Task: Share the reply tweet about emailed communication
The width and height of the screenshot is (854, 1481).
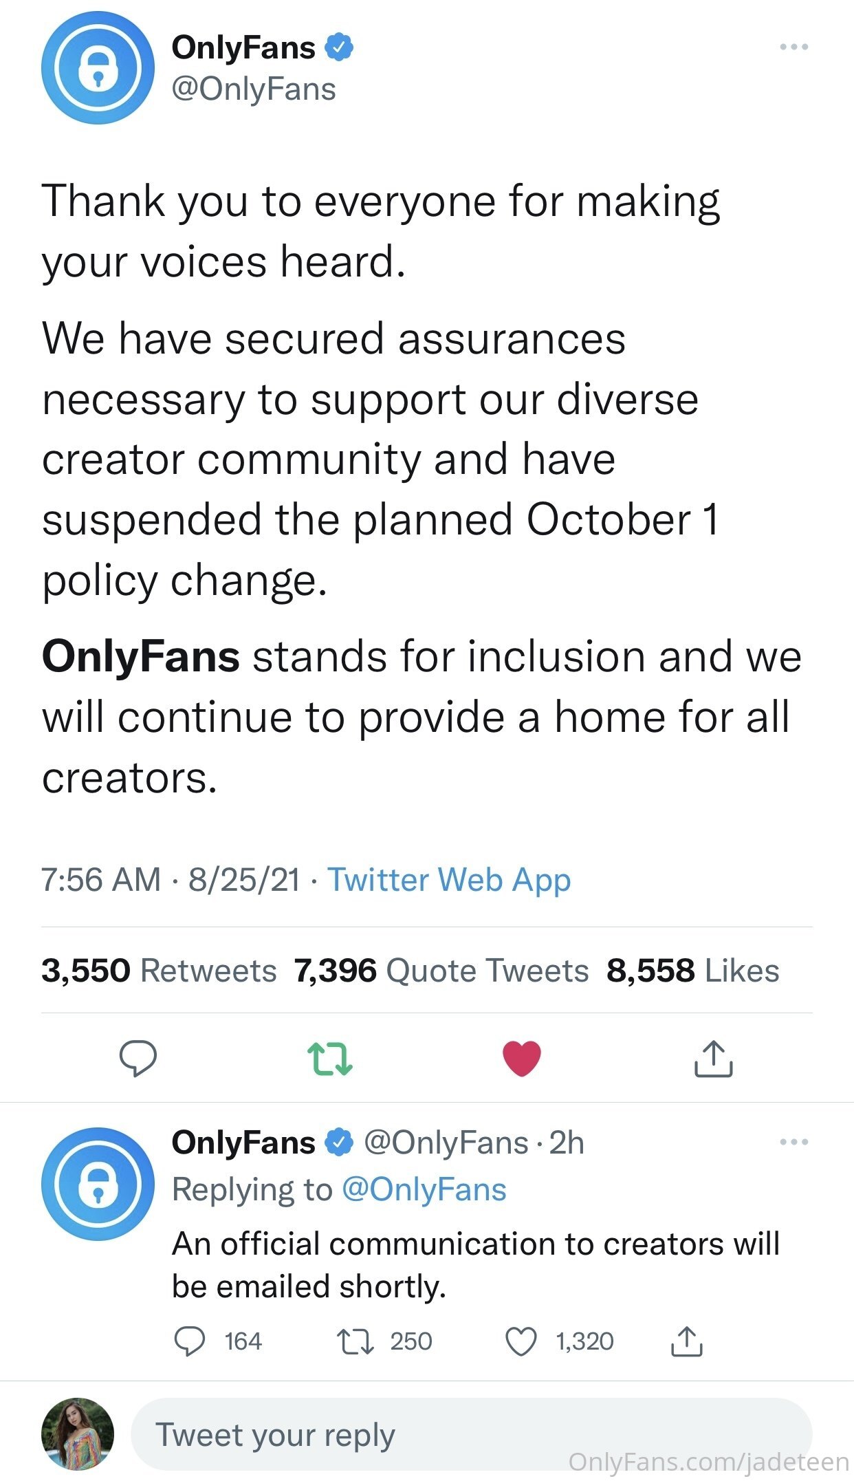Action: click(x=686, y=1341)
